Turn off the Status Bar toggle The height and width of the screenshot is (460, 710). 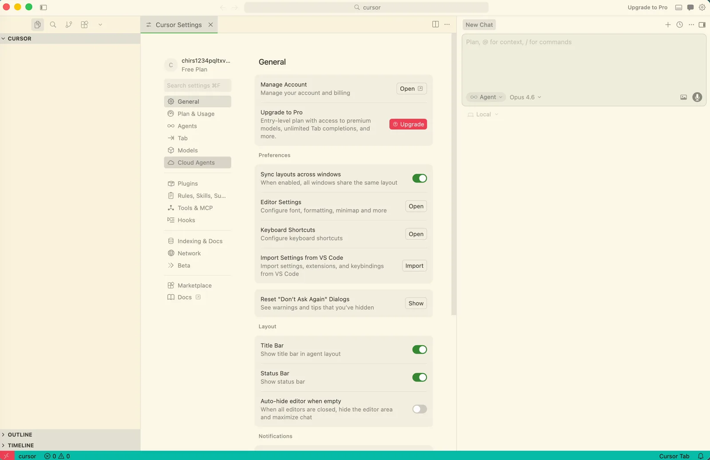(x=419, y=377)
